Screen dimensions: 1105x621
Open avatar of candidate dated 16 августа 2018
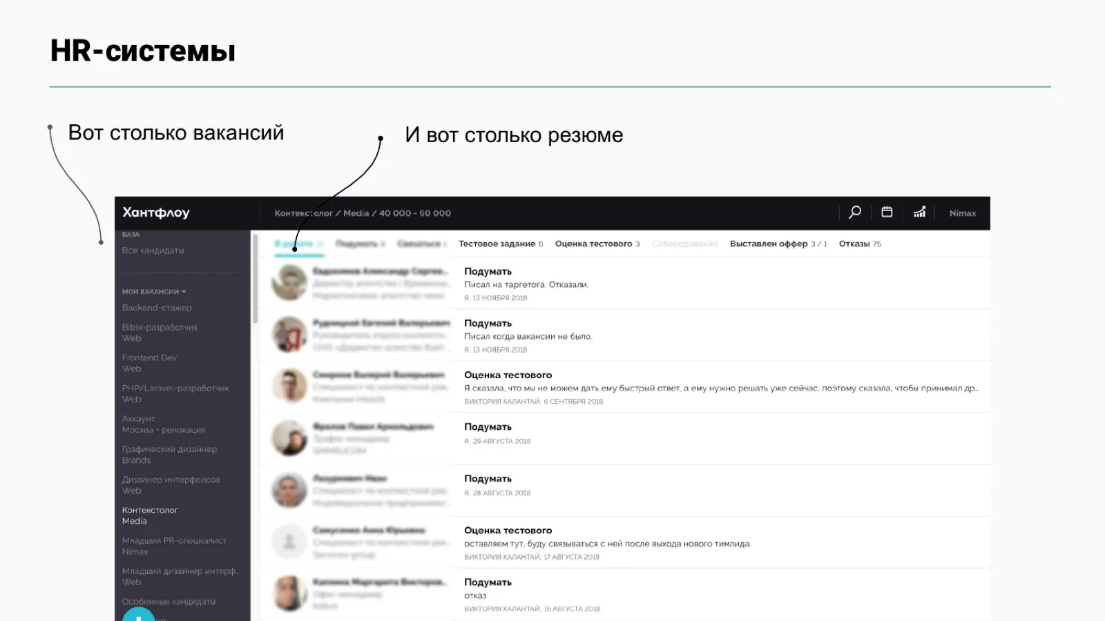[x=289, y=593]
